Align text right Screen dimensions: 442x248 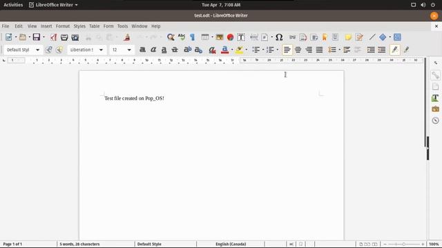[309, 50]
